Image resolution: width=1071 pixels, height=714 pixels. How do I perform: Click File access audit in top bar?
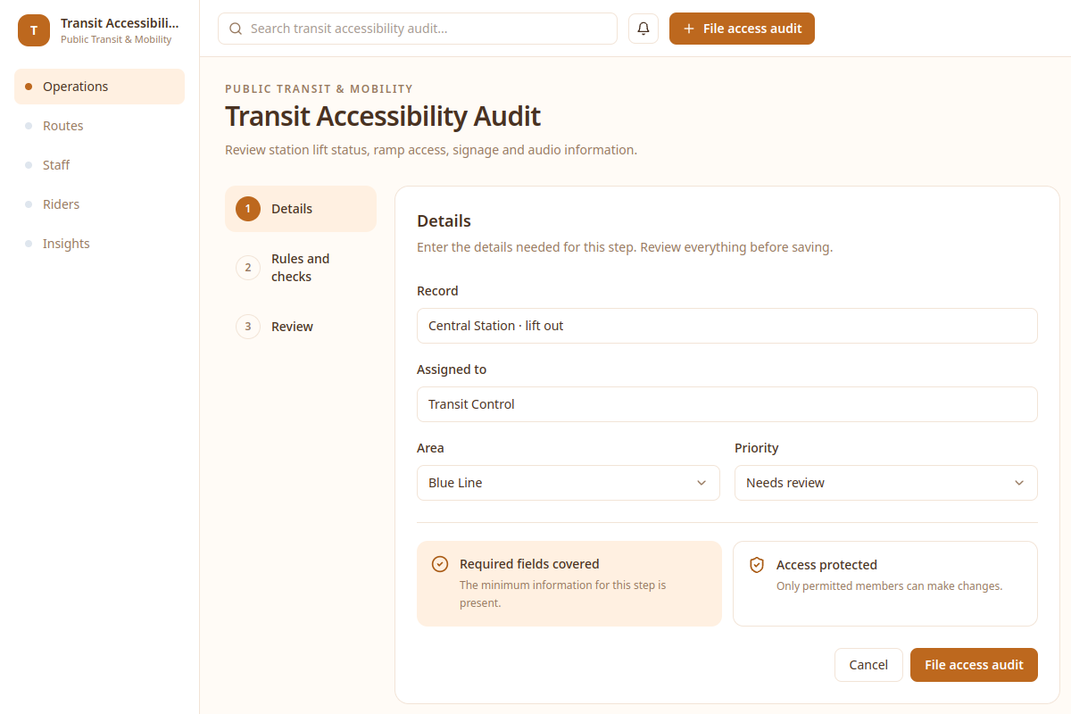(x=742, y=29)
